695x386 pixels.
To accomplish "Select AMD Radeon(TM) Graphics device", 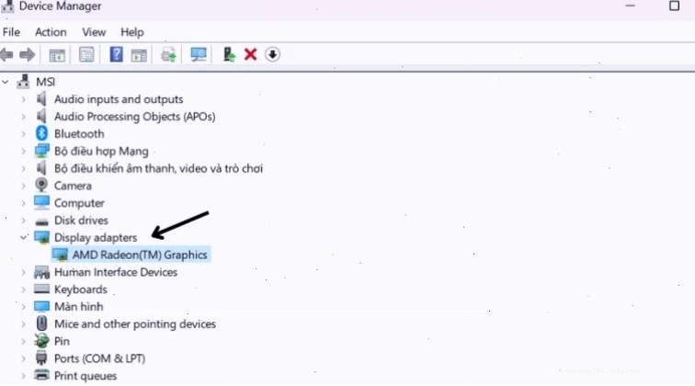I will [140, 255].
